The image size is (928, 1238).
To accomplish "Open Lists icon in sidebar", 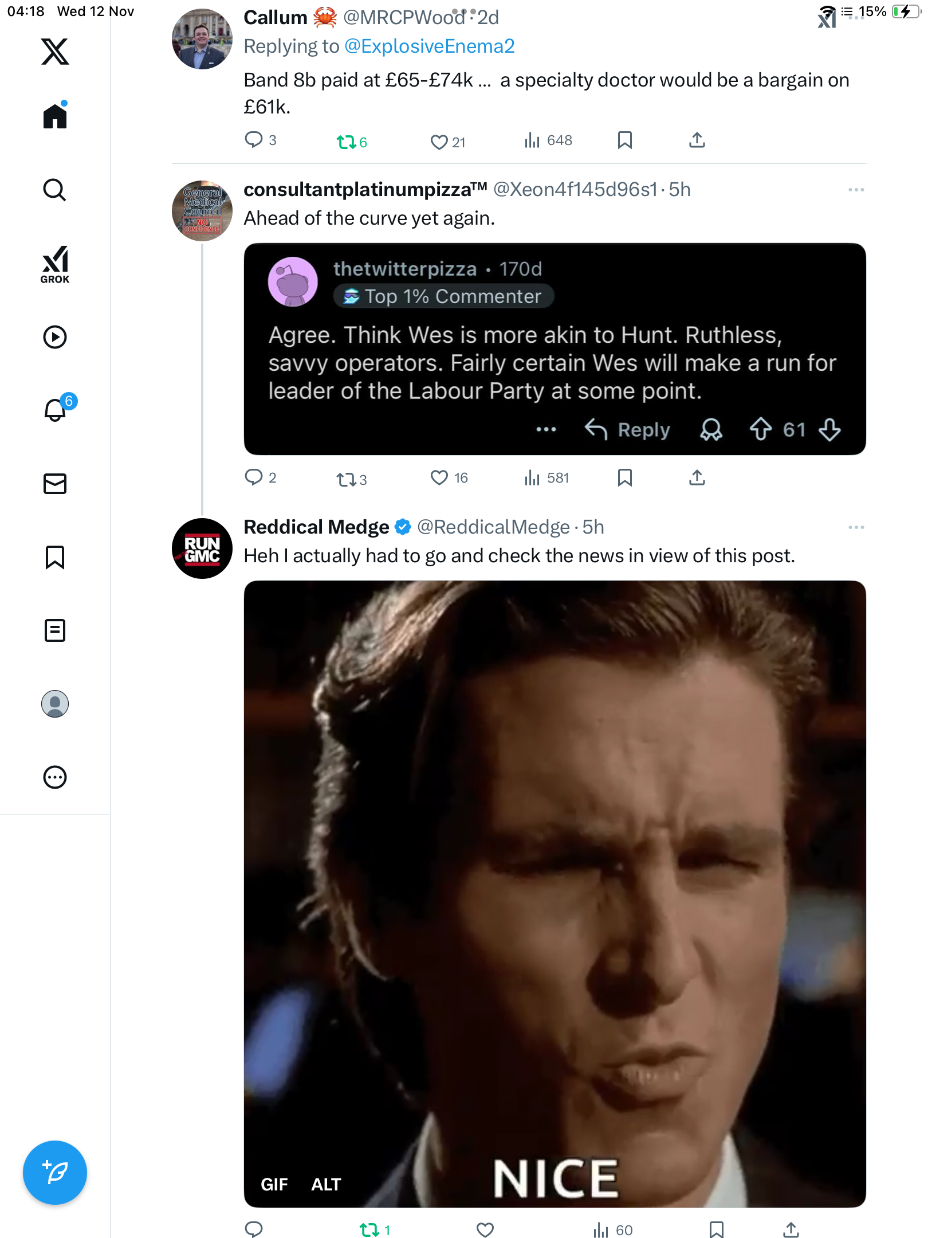I will click(55, 630).
